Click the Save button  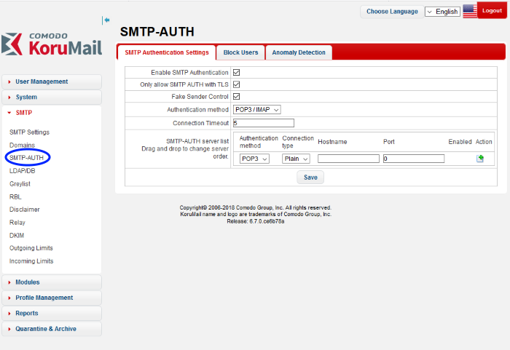310,178
